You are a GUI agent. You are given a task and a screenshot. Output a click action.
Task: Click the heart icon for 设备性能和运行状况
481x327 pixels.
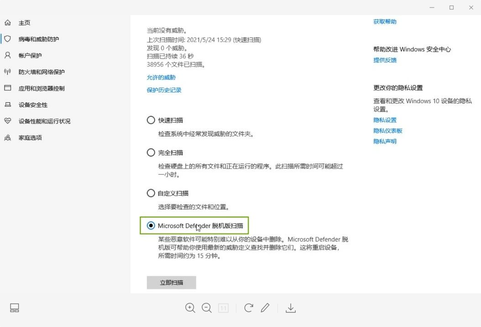pyautogui.click(x=8, y=121)
